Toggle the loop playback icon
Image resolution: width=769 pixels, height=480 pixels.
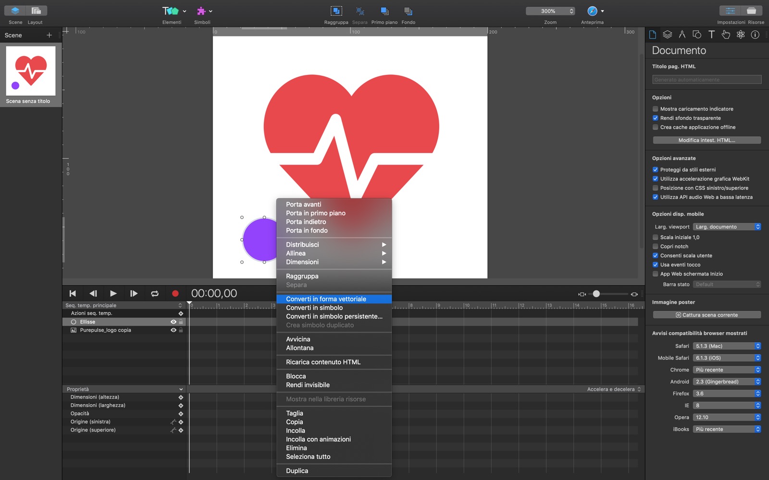[155, 293]
